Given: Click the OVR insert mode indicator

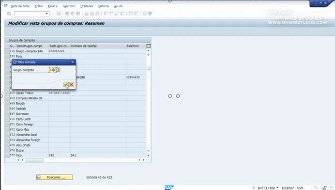Looking at the screenshot, I should click(x=300, y=188).
